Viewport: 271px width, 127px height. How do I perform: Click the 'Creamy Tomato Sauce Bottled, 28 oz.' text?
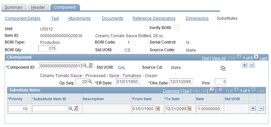click(129, 36)
